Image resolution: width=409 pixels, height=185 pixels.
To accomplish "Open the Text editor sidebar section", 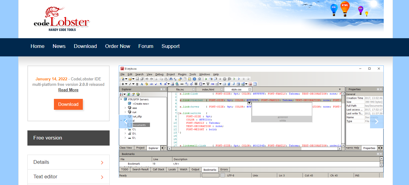I will coord(69,177).
